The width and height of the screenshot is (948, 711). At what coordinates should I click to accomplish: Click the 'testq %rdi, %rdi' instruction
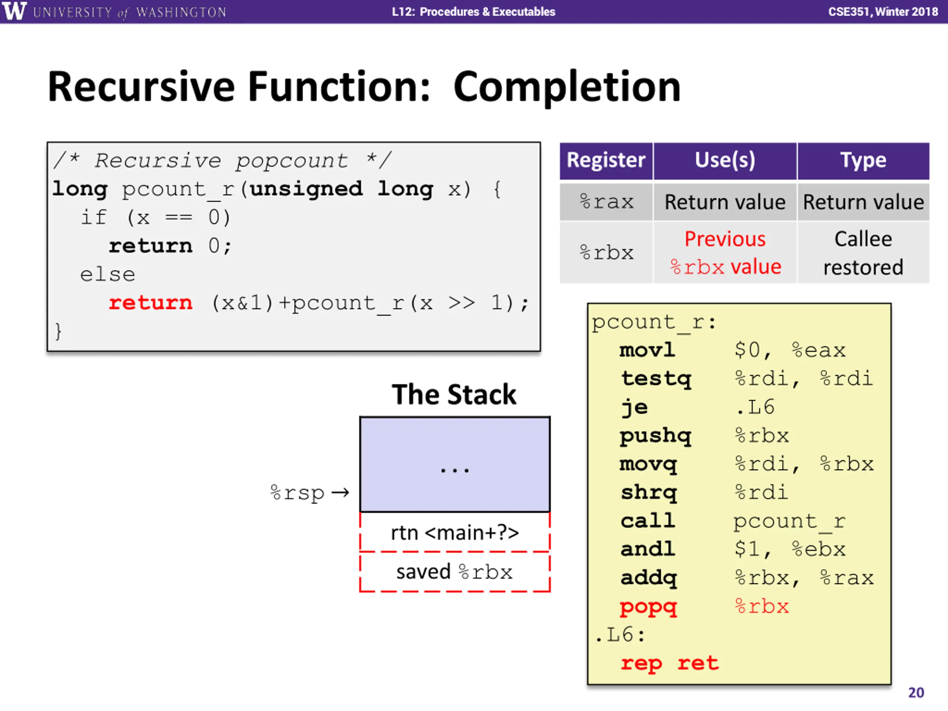click(747, 379)
